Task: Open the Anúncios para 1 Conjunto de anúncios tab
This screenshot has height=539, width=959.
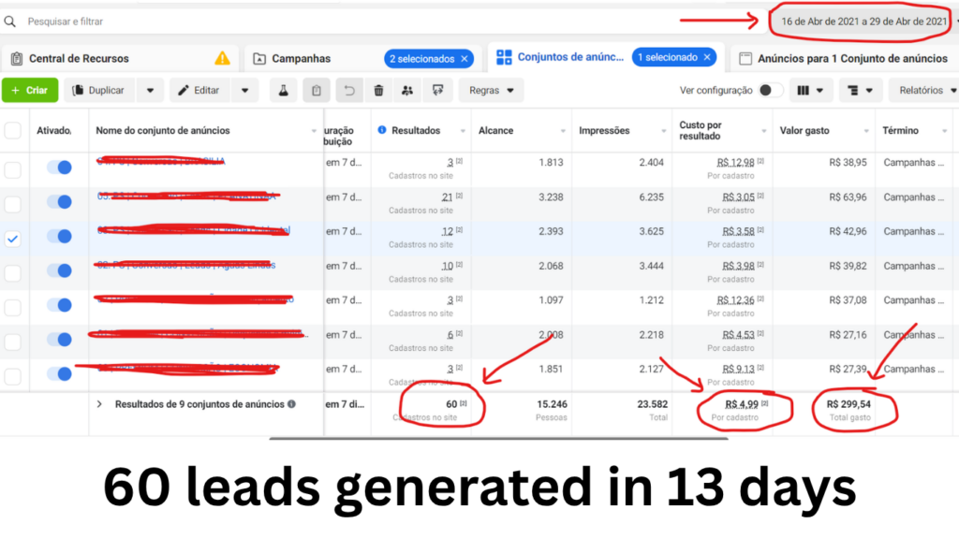Action: point(844,59)
